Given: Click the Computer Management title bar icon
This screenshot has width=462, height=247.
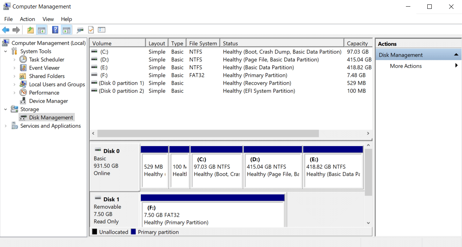Looking at the screenshot, I should tap(7, 6).
